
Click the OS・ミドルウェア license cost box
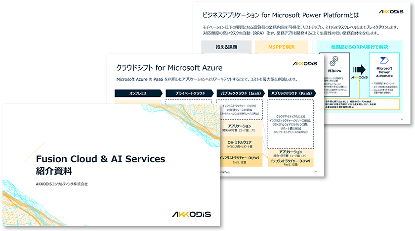(x=241, y=144)
